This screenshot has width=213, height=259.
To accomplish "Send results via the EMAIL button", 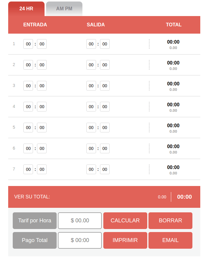I will [x=170, y=240].
